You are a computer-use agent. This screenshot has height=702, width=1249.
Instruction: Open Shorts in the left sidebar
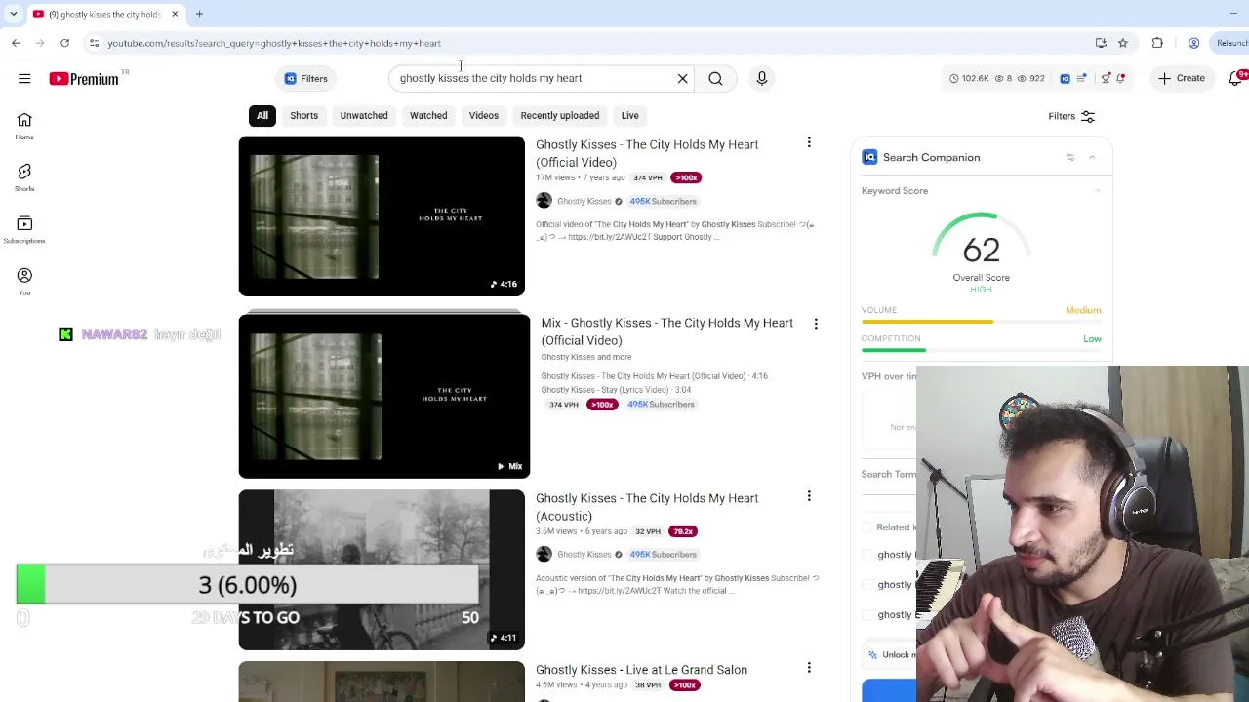coord(24,177)
